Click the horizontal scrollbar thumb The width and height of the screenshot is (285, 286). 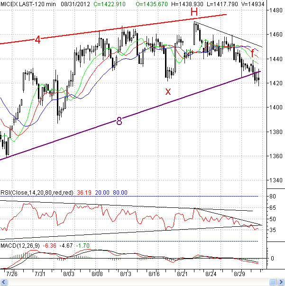click(x=273, y=282)
